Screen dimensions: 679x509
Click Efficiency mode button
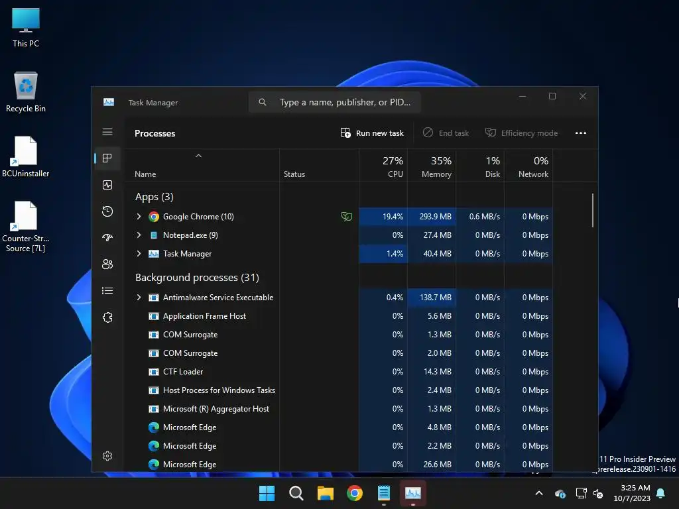(x=521, y=133)
